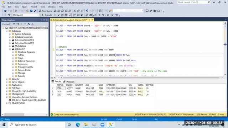Open Microsoft Edge from the taskbar
Viewport: 228px width, 128px height.
(x=78, y=125)
